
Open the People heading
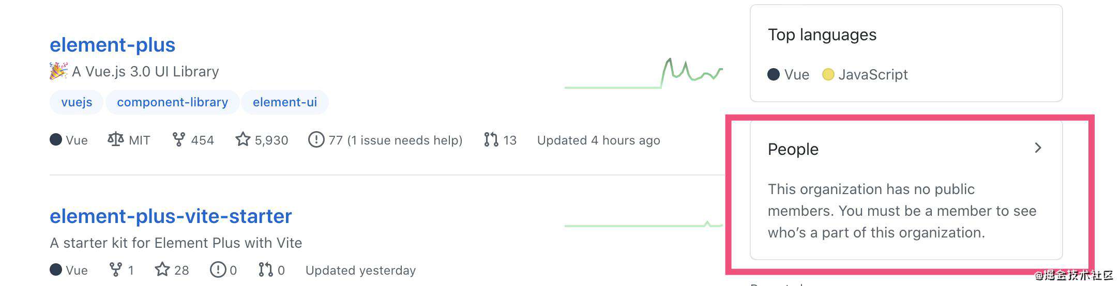click(x=793, y=149)
